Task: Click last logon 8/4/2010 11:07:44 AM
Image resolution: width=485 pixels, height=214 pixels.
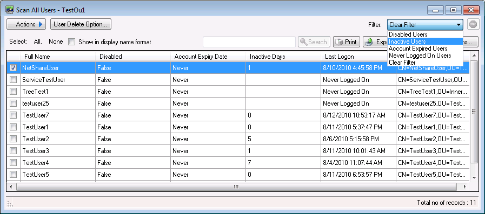Action: [x=358, y=163]
